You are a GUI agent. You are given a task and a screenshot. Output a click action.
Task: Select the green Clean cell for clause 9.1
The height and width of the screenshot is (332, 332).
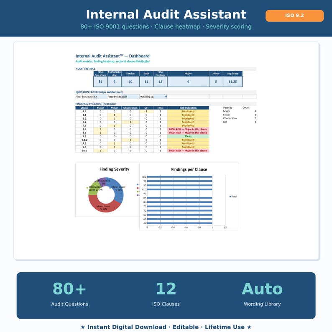188,136
